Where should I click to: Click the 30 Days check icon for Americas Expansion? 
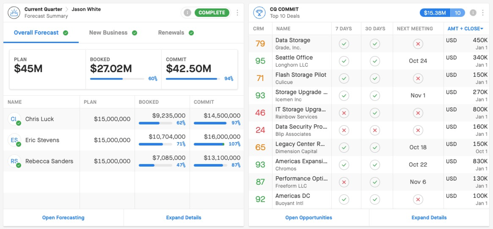click(x=375, y=164)
